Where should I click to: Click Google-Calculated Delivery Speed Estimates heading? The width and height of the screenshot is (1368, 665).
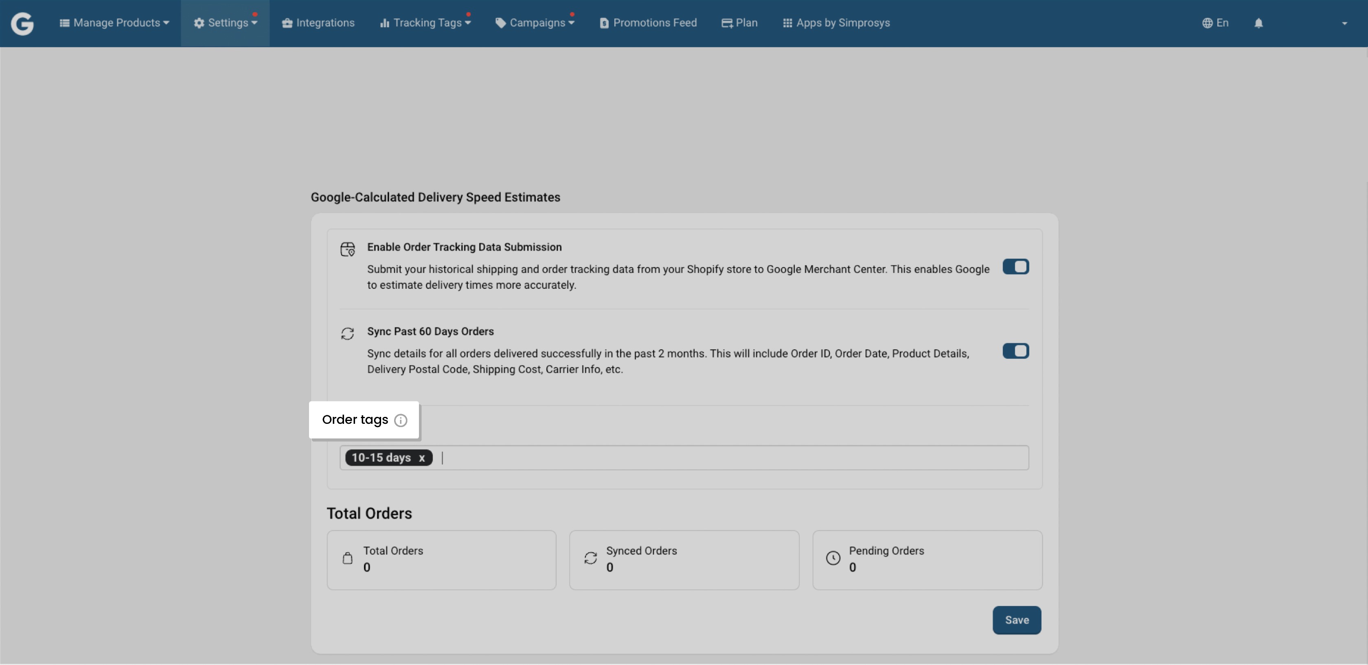click(x=436, y=197)
